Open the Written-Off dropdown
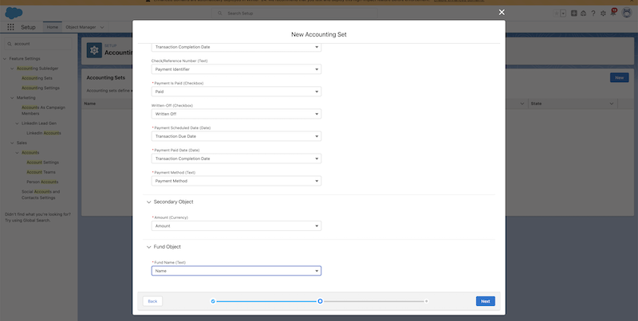Viewport: 638px width, 321px height. (x=236, y=114)
